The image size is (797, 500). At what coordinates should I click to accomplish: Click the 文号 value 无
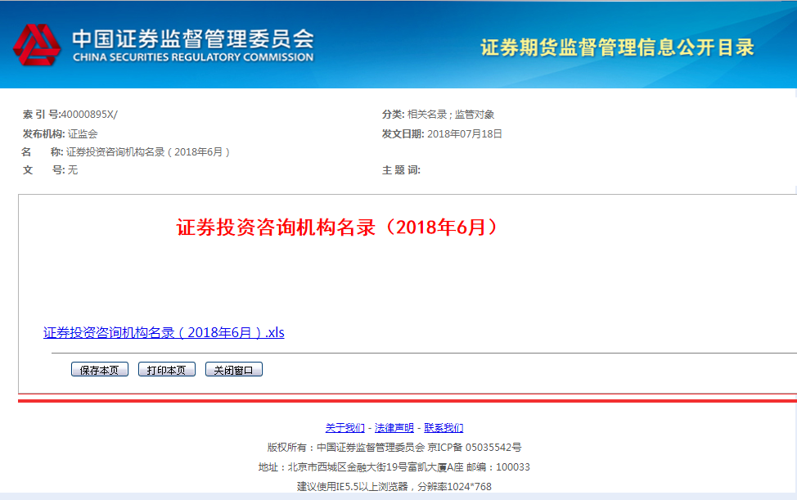coord(73,170)
